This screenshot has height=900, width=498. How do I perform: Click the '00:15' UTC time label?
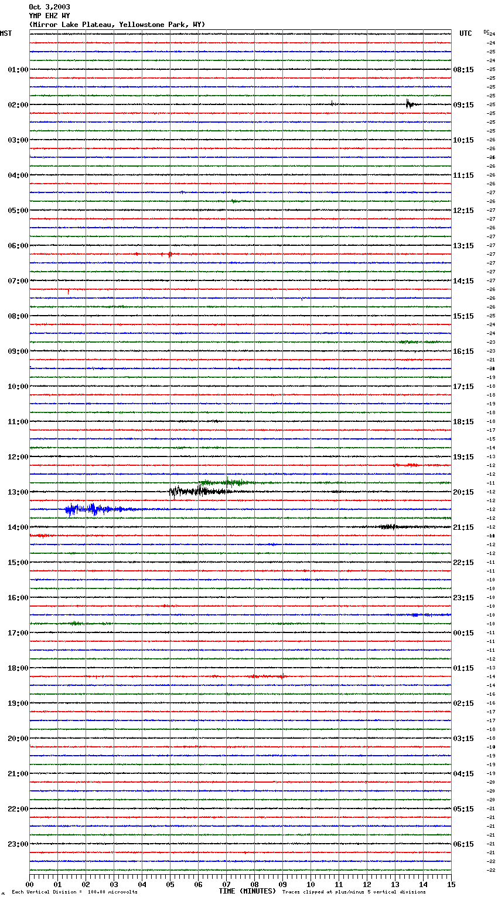(463, 633)
